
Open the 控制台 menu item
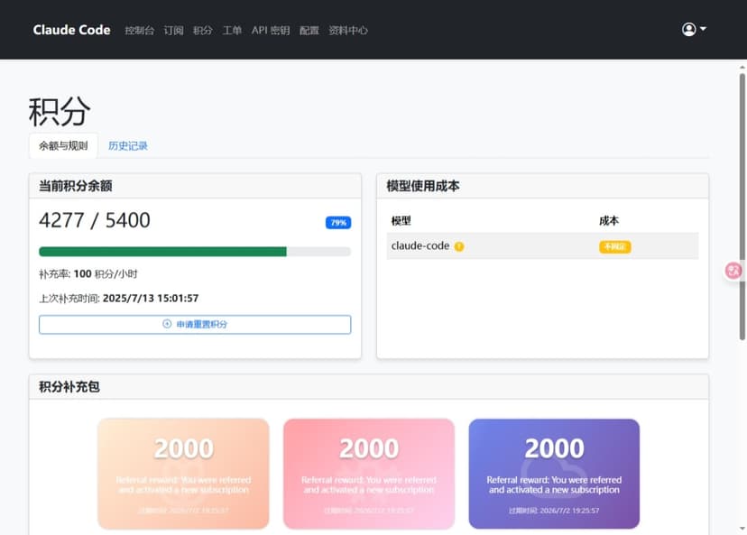click(140, 30)
